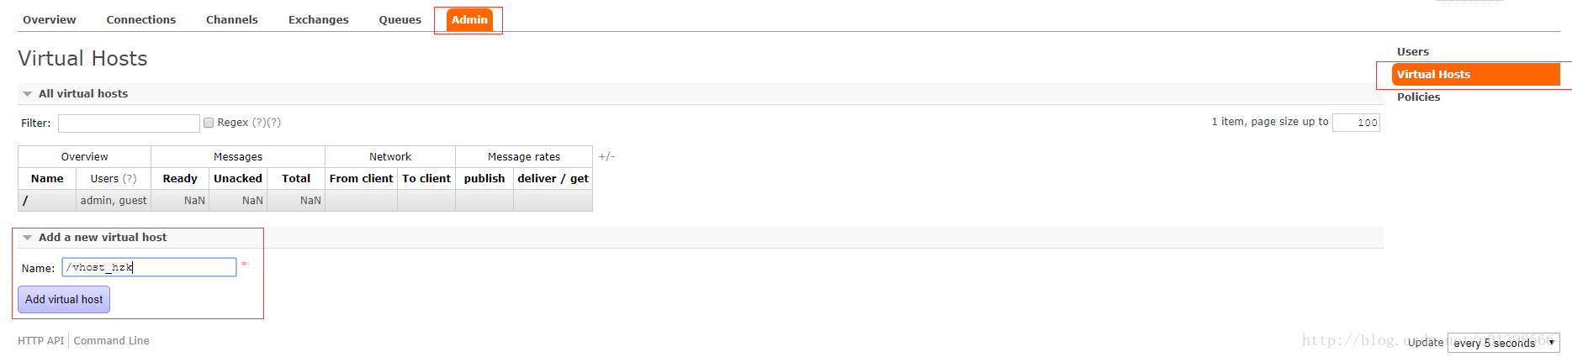Show help for Users (?) column
The width and height of the screenshot is (1572, 357).
coord(129,179)
